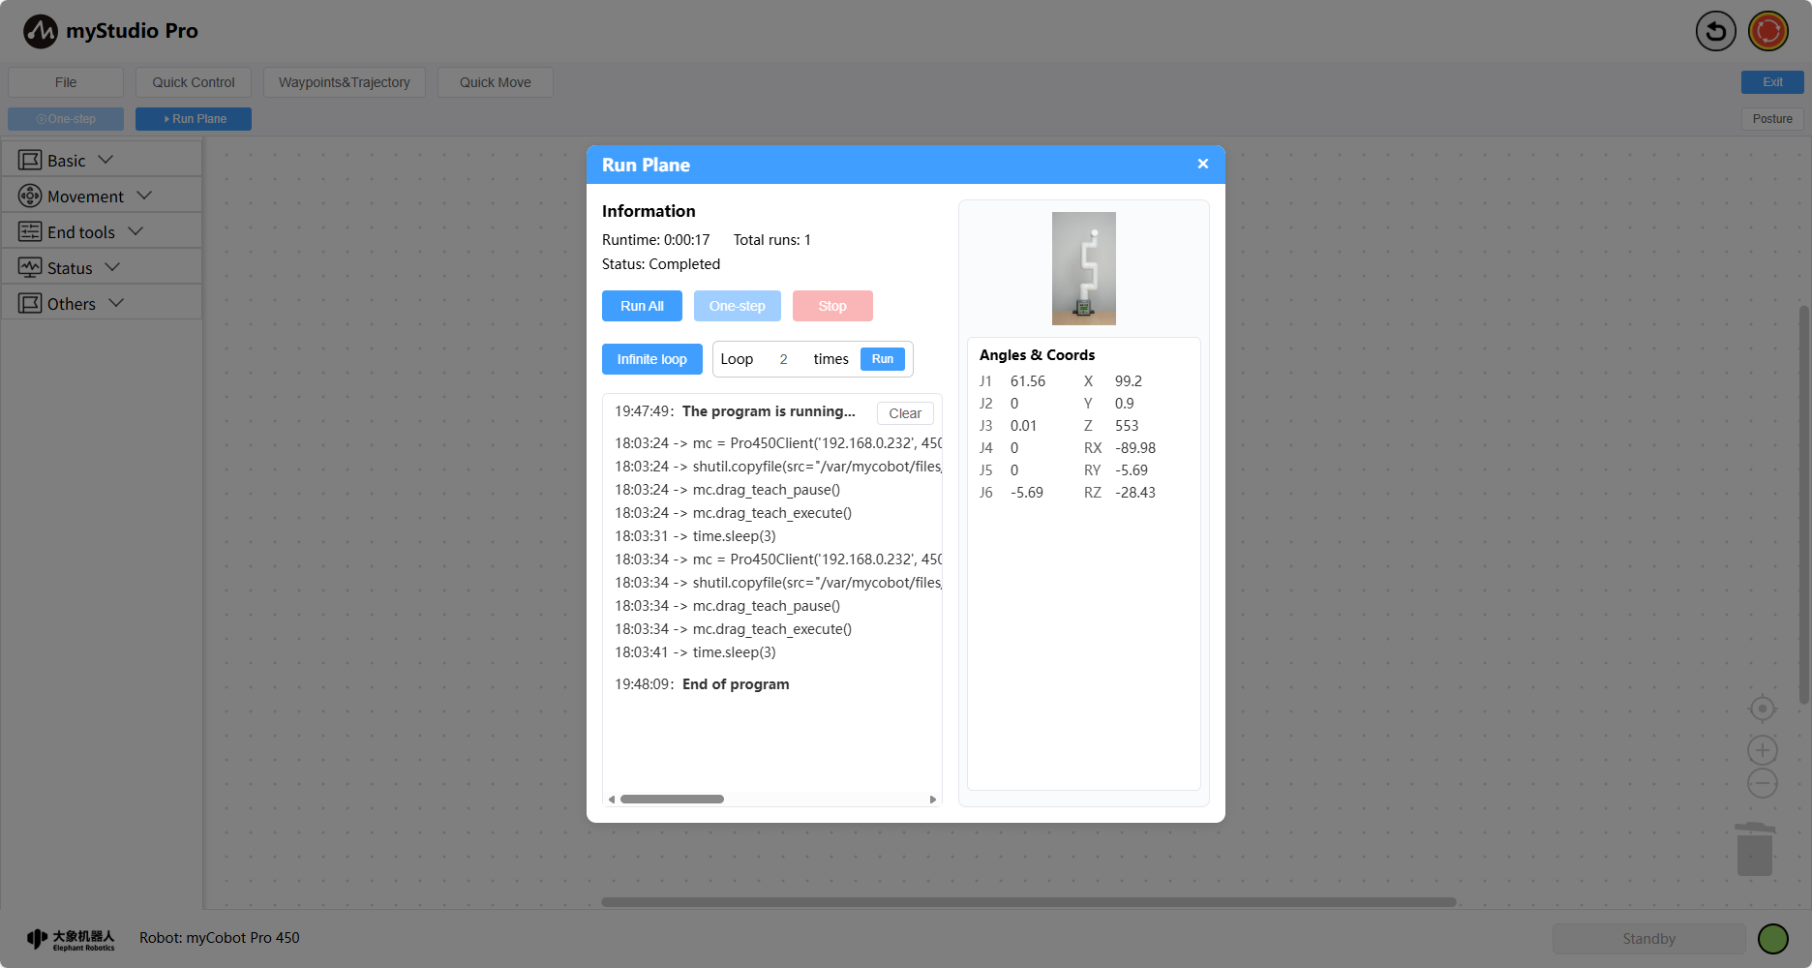This screenshot has height=968, width=1812.
Task: Click the green status indicator circle
Action: pos(1772,938)
